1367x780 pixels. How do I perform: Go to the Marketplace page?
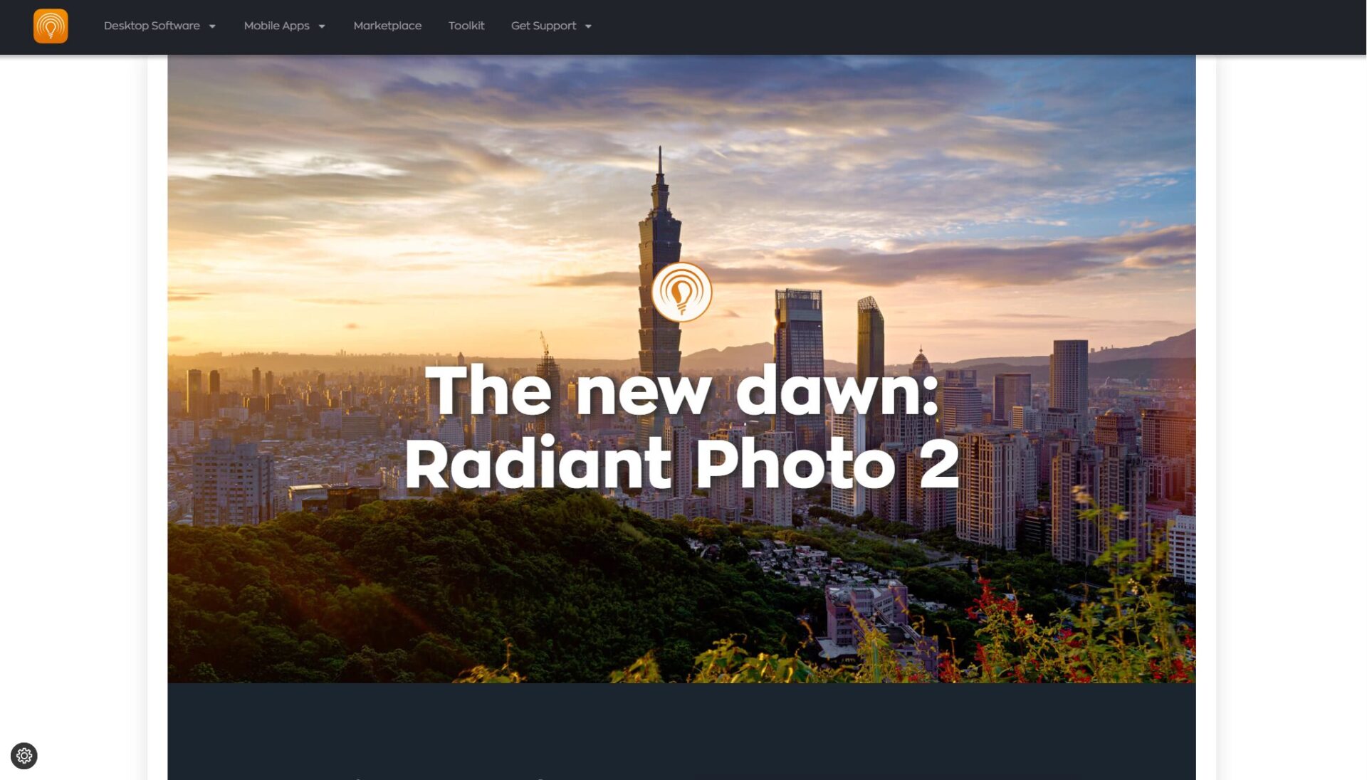387,26
